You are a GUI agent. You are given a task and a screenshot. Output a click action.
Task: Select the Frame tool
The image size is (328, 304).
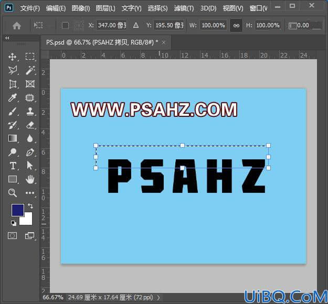point(30,84)
